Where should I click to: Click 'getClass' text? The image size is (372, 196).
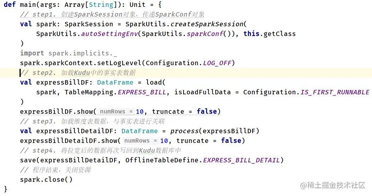point(279,34)
